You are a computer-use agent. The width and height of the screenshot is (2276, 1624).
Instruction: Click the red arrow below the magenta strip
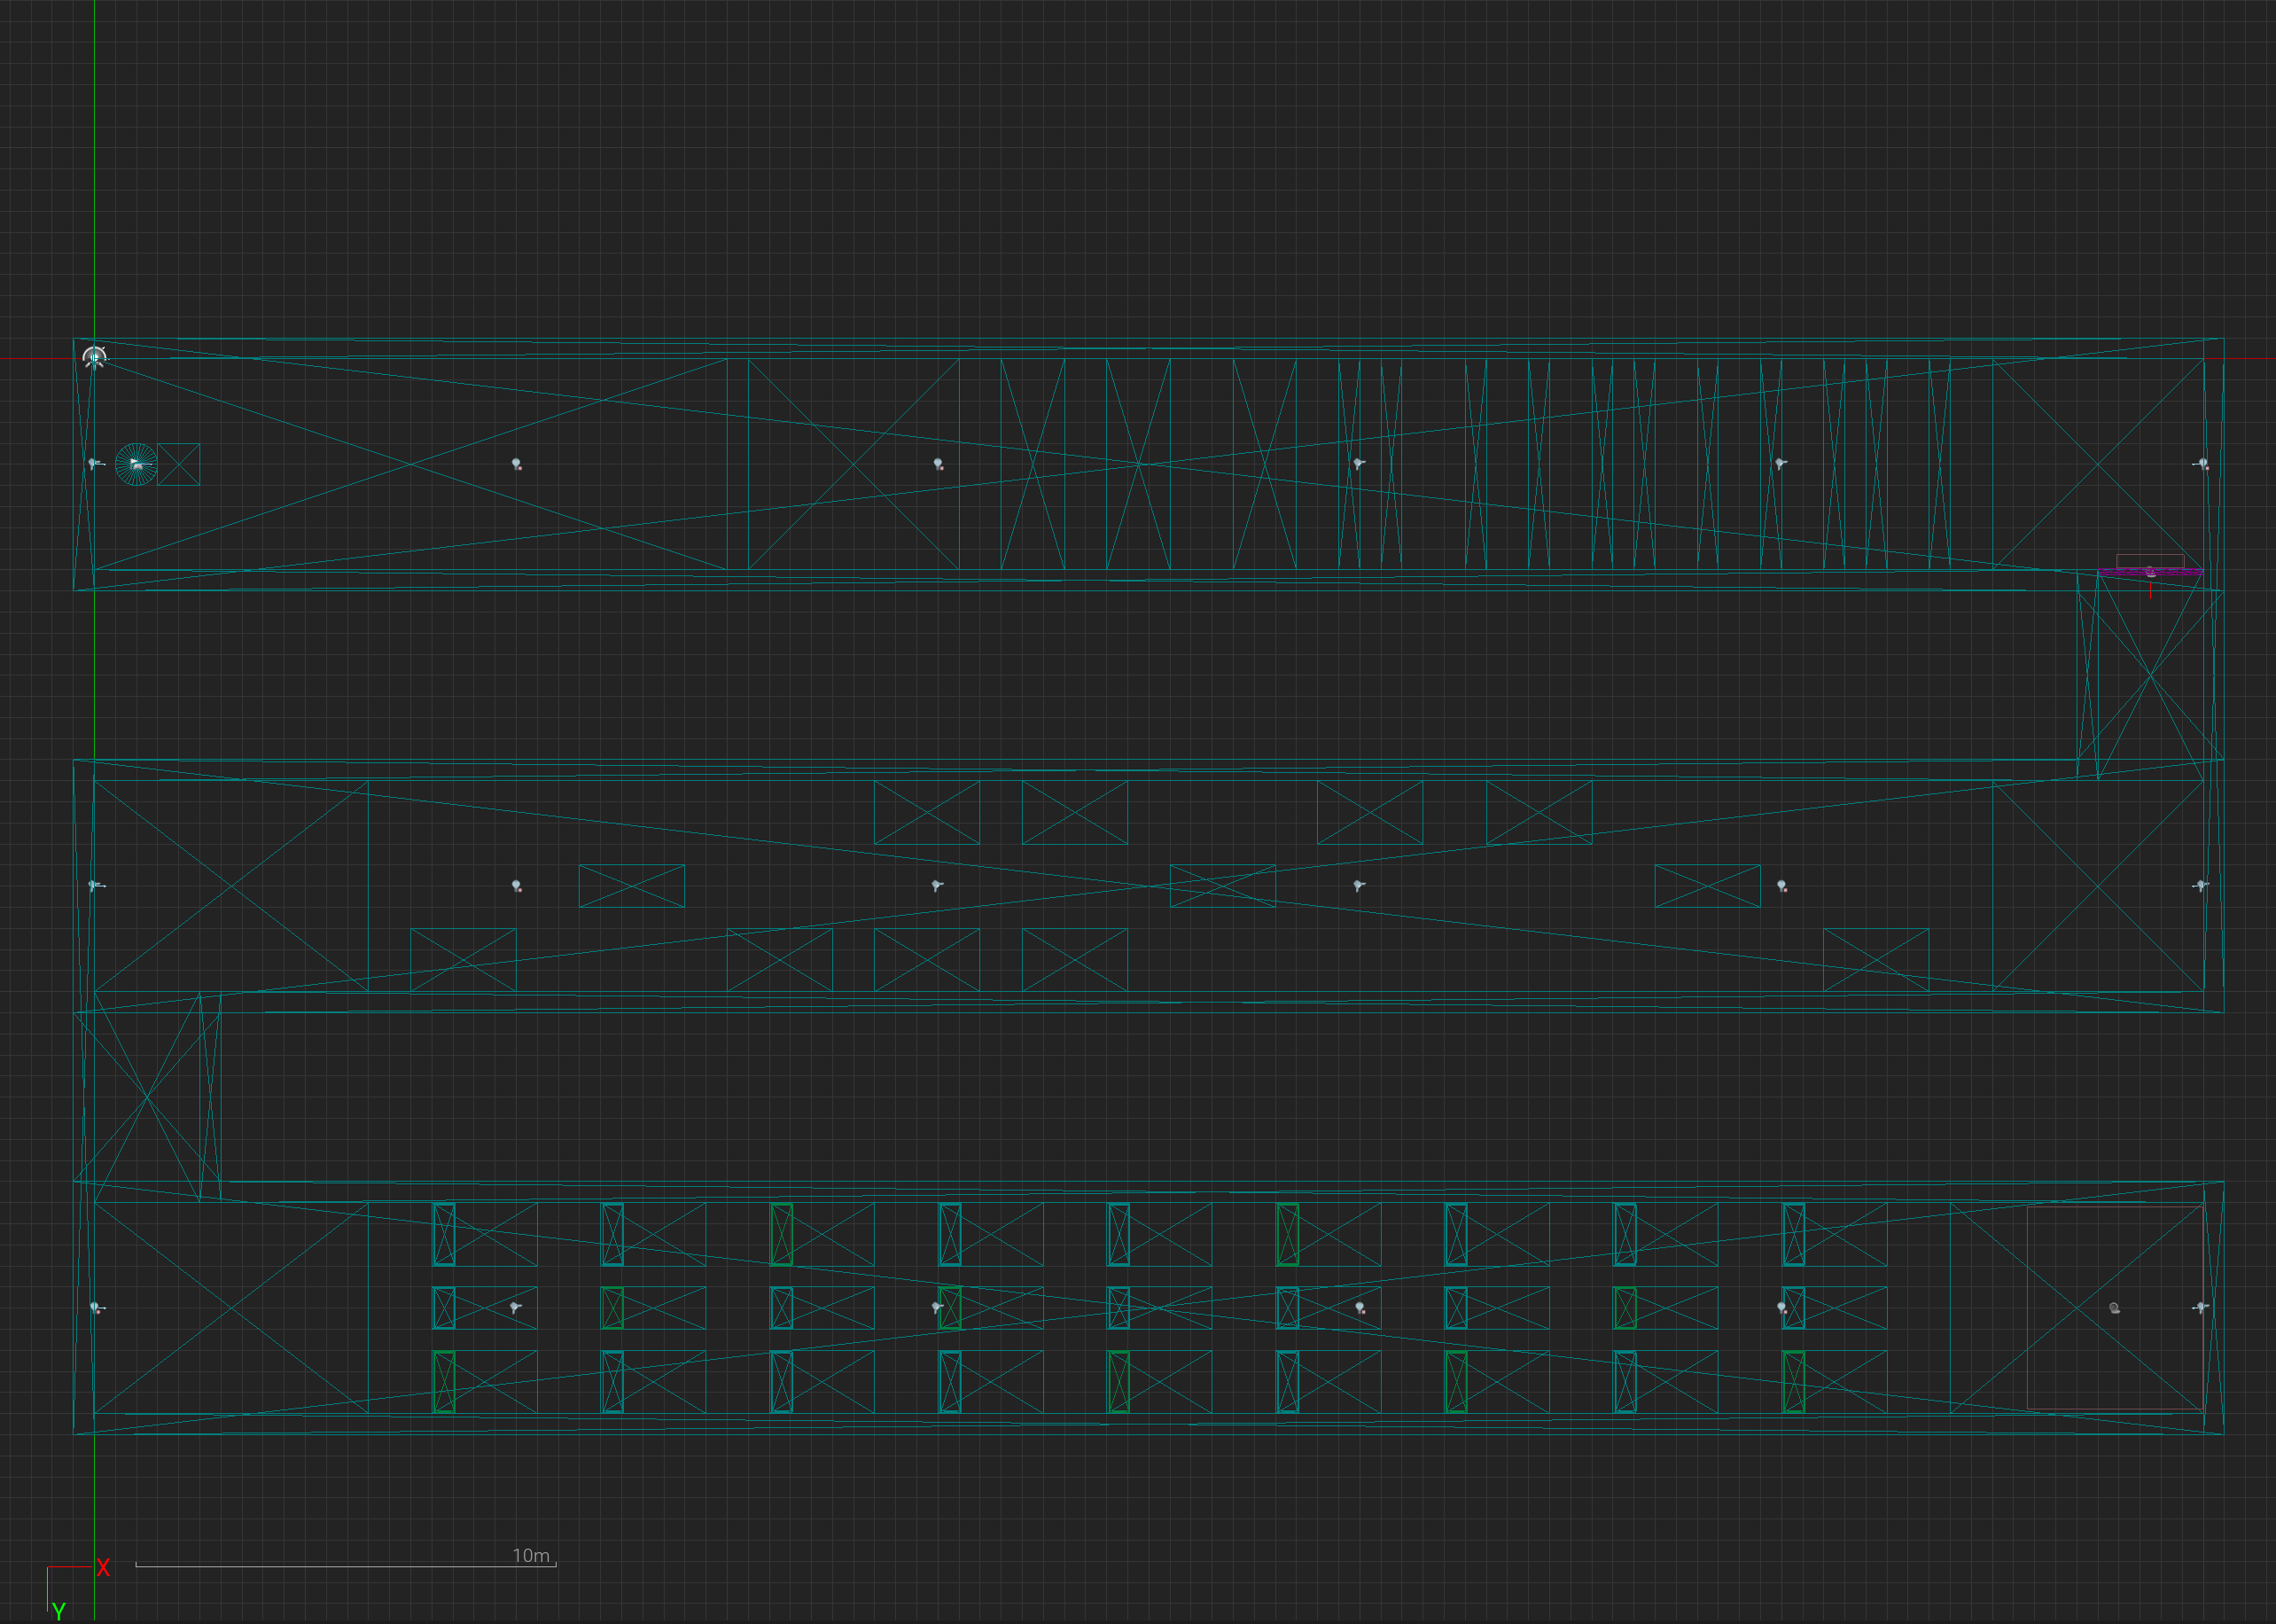(x=2151, y=590)
